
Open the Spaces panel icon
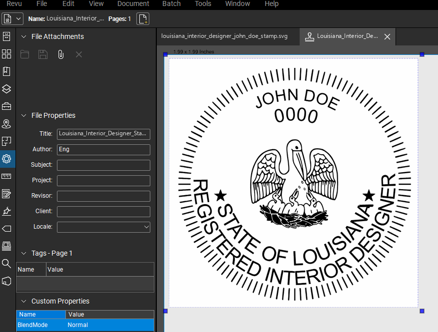point(6,141)
